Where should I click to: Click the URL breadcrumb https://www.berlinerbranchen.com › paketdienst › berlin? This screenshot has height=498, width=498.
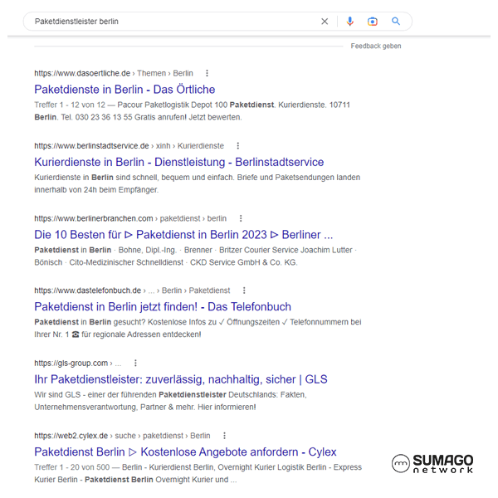pos(130,218)
